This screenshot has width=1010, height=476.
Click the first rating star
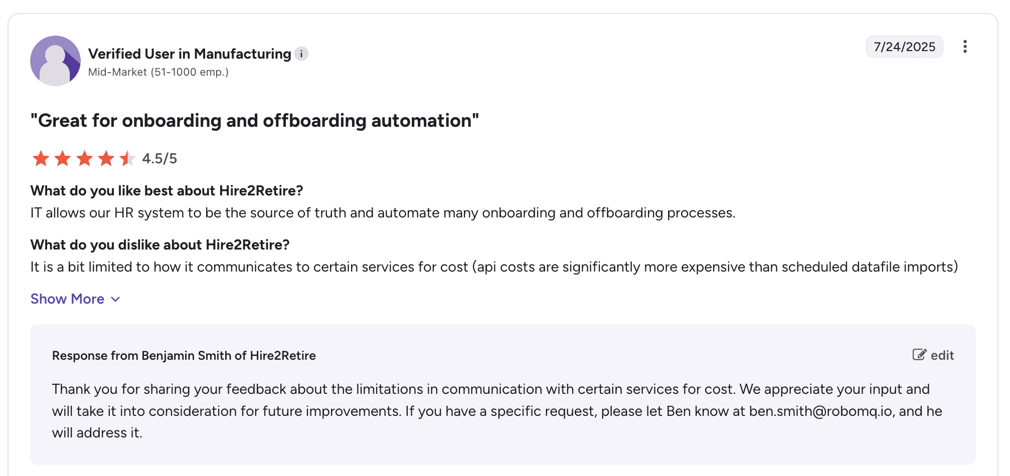pyautogui.click(x=41, y=158)
